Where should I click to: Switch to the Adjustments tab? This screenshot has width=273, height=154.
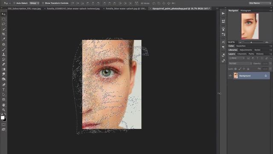[246, 50]
